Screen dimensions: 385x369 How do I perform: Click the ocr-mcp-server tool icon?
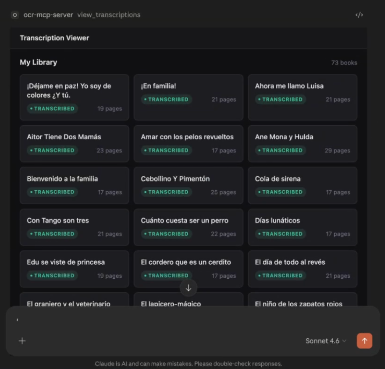15,15
